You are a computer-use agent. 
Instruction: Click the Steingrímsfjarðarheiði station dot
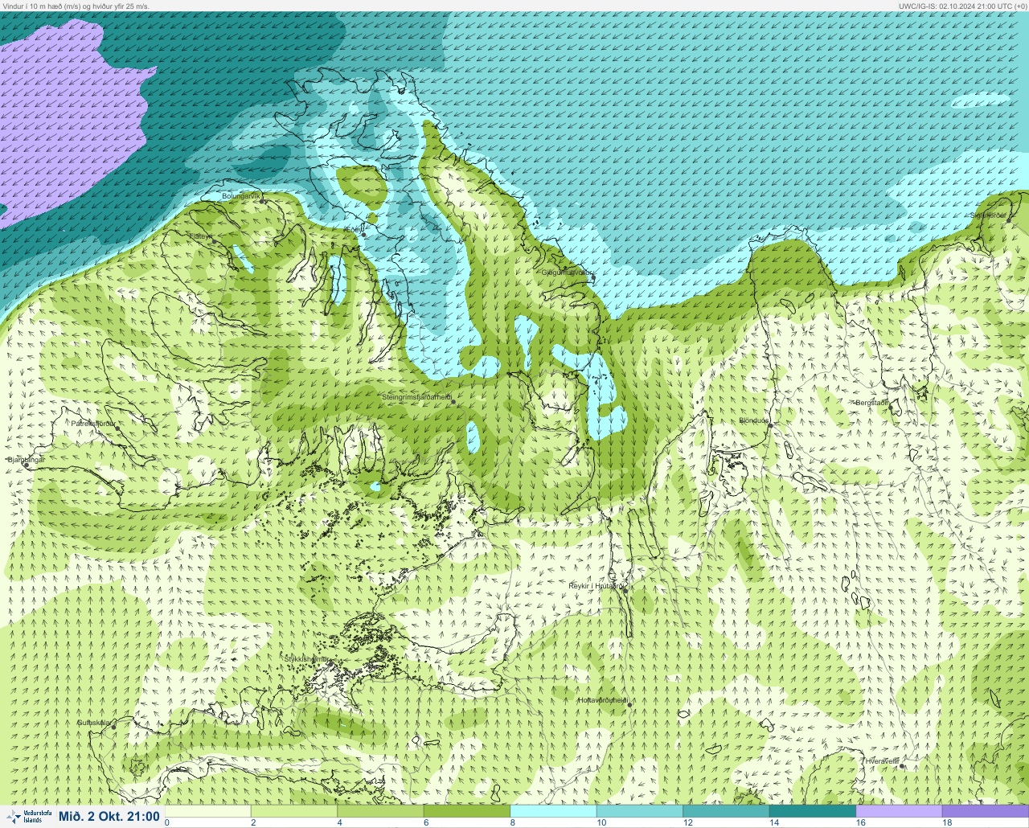[x=452, y=402]
